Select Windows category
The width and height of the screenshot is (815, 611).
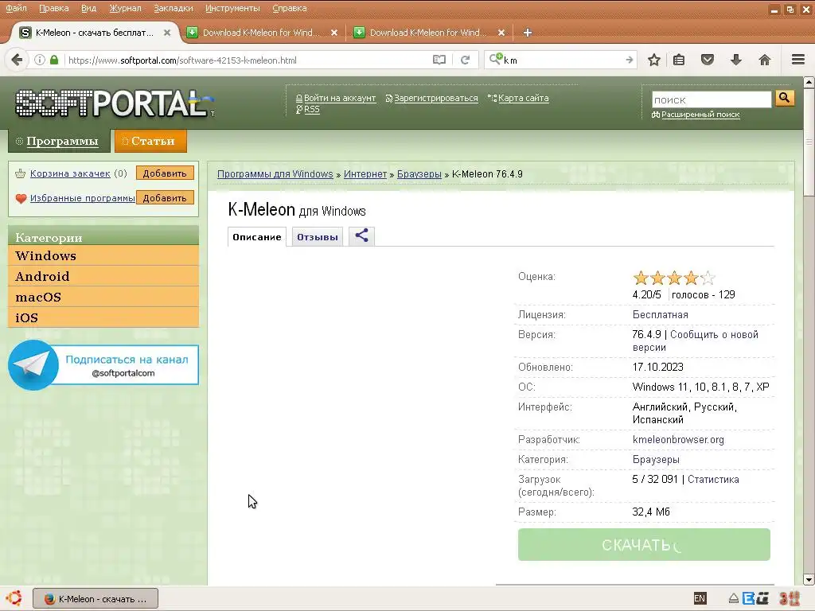(x=103, y=255)
